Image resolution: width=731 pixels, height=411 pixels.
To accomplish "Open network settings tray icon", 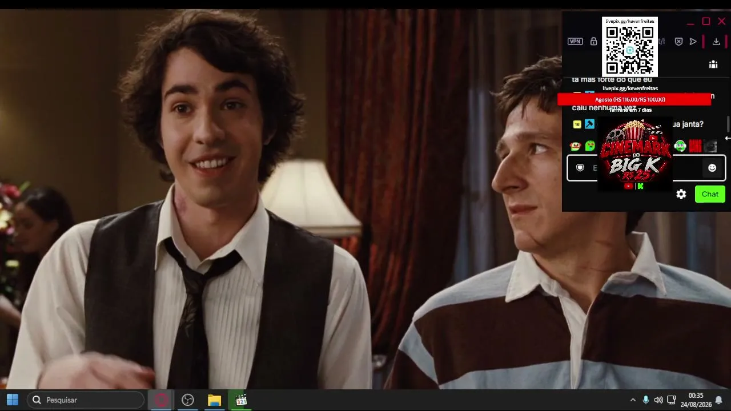I will [672, 400].
